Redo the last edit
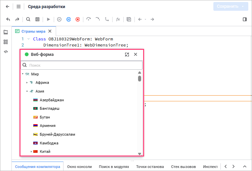The width and height of the screenshot is (252, 171). click(x=17, y=19)
